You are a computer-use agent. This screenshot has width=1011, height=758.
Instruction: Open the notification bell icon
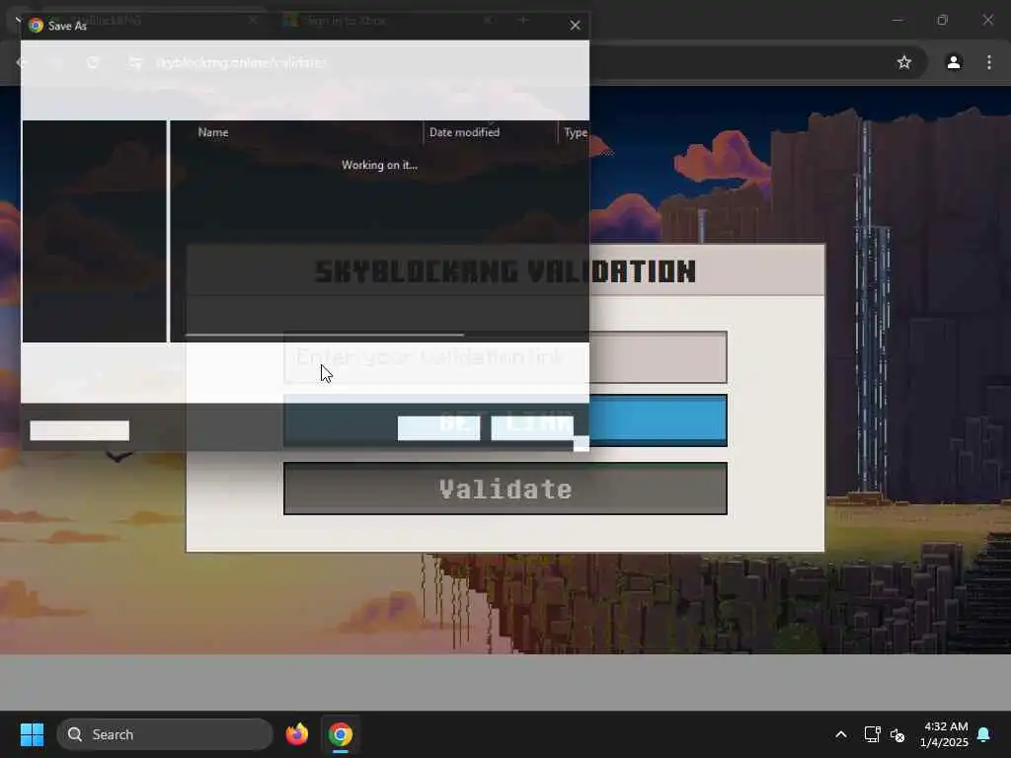click(984, 734)
